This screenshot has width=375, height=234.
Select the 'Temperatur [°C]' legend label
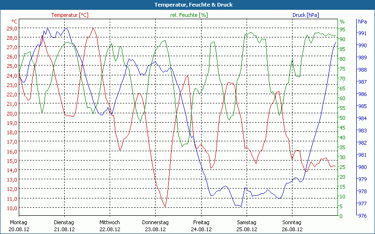click(x=70, y=15)
